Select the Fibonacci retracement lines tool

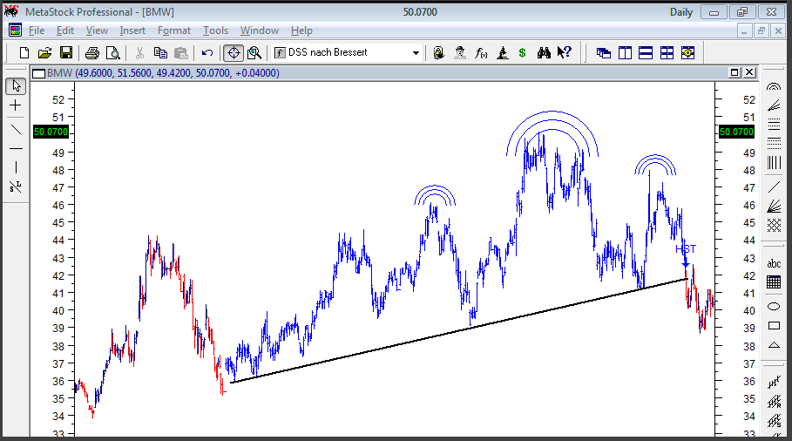(774, 125)
